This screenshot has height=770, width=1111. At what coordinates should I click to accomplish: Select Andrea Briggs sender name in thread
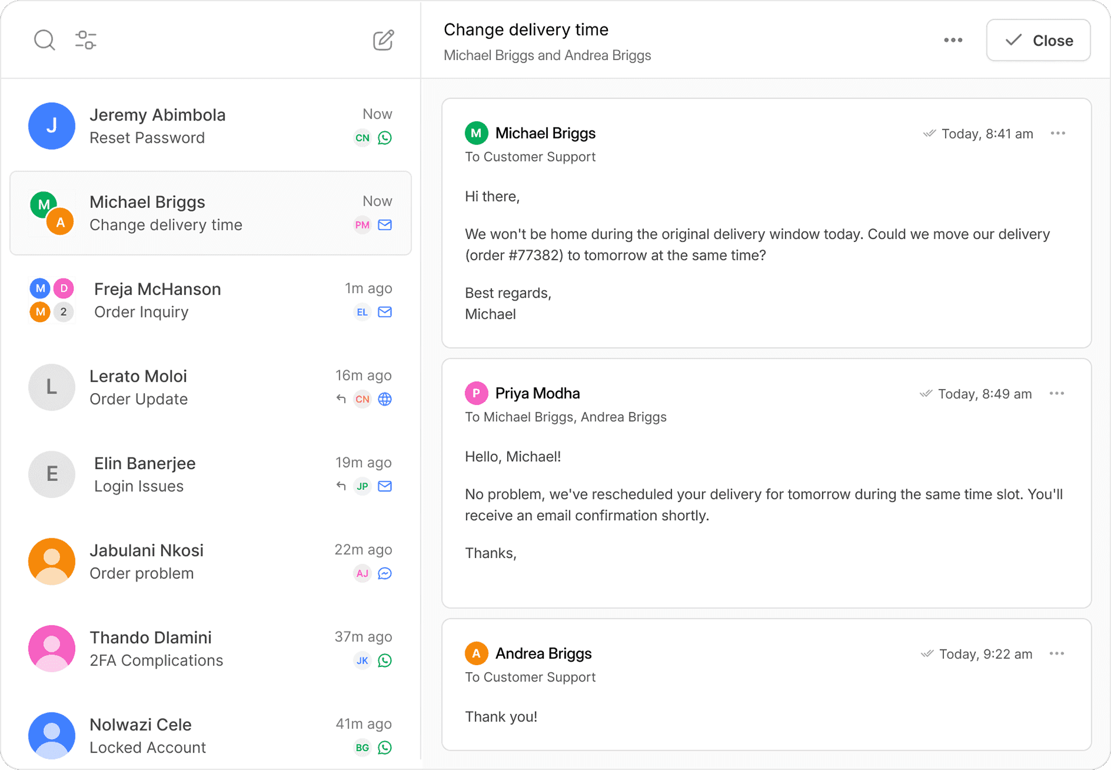coord(543,654)
